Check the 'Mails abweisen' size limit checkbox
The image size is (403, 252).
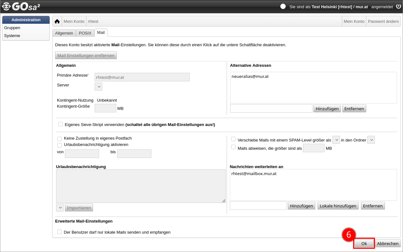point(233,147)
